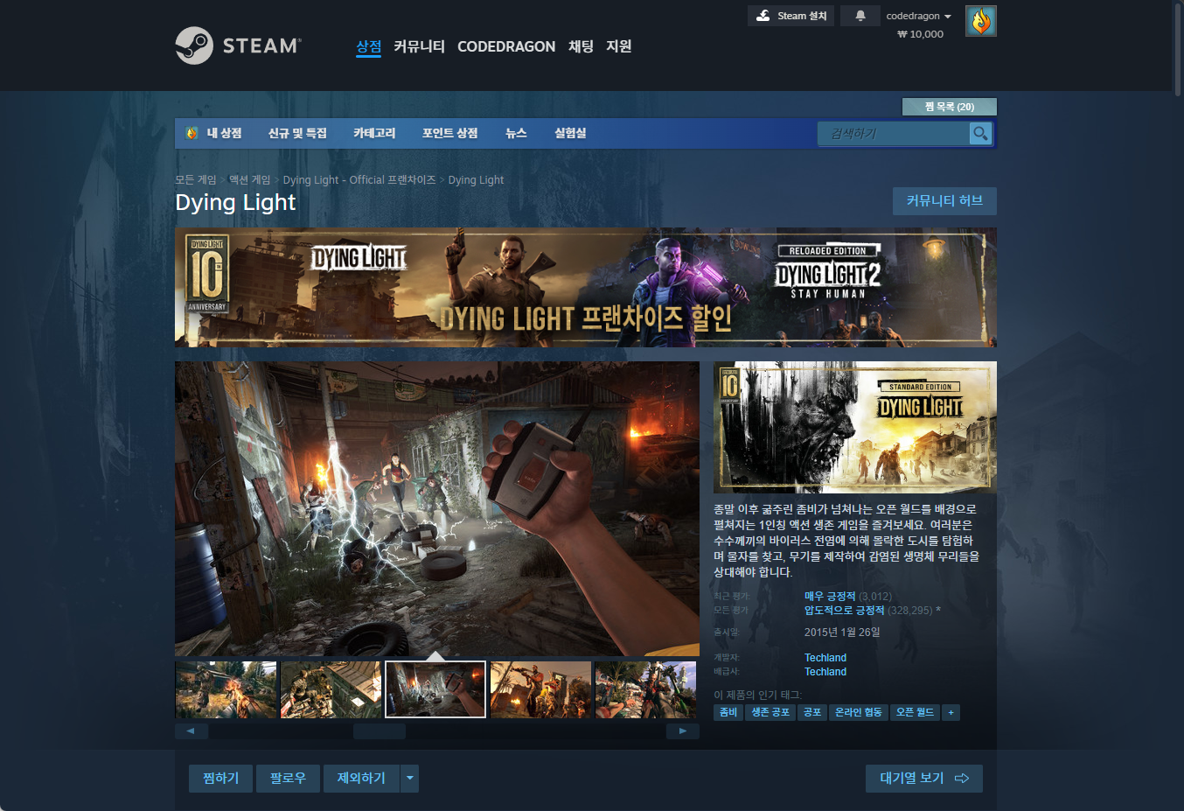Screen dimensions: 1184x811
Task: Open the developer Techland link
Action: pos(825,658)
